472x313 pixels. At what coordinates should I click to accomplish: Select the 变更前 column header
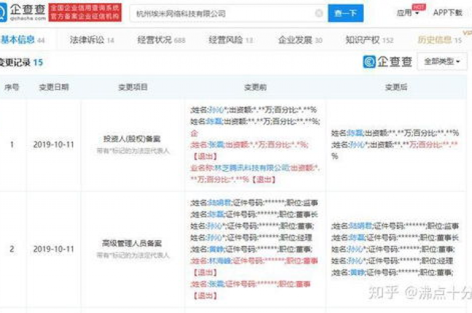tap(255, 87)
